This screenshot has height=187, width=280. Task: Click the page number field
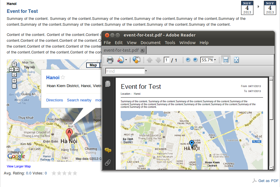166,60
